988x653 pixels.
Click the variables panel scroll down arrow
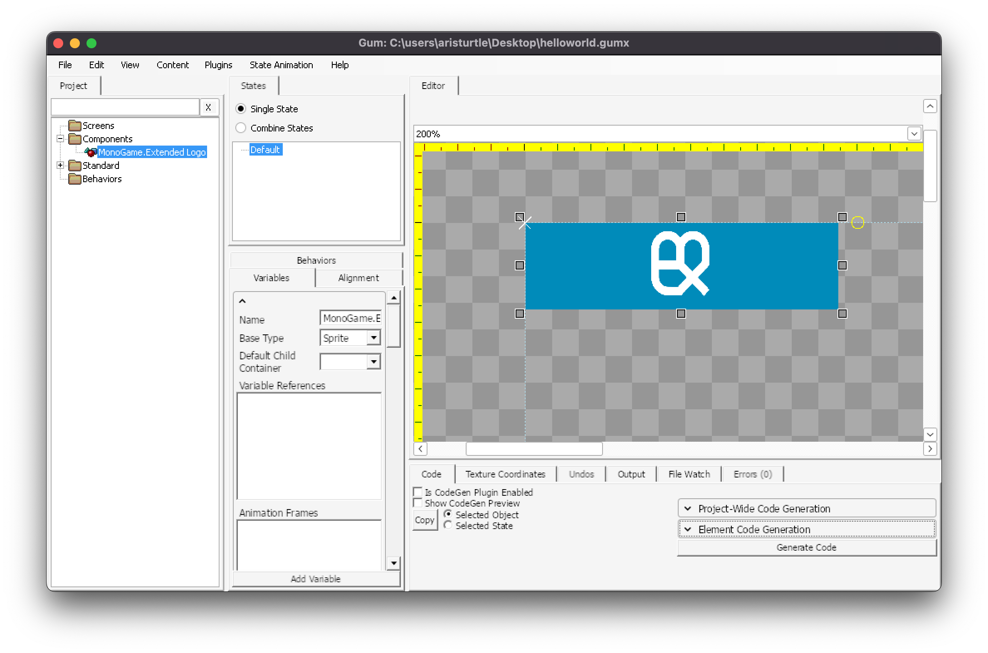click(x=393, y=563)
